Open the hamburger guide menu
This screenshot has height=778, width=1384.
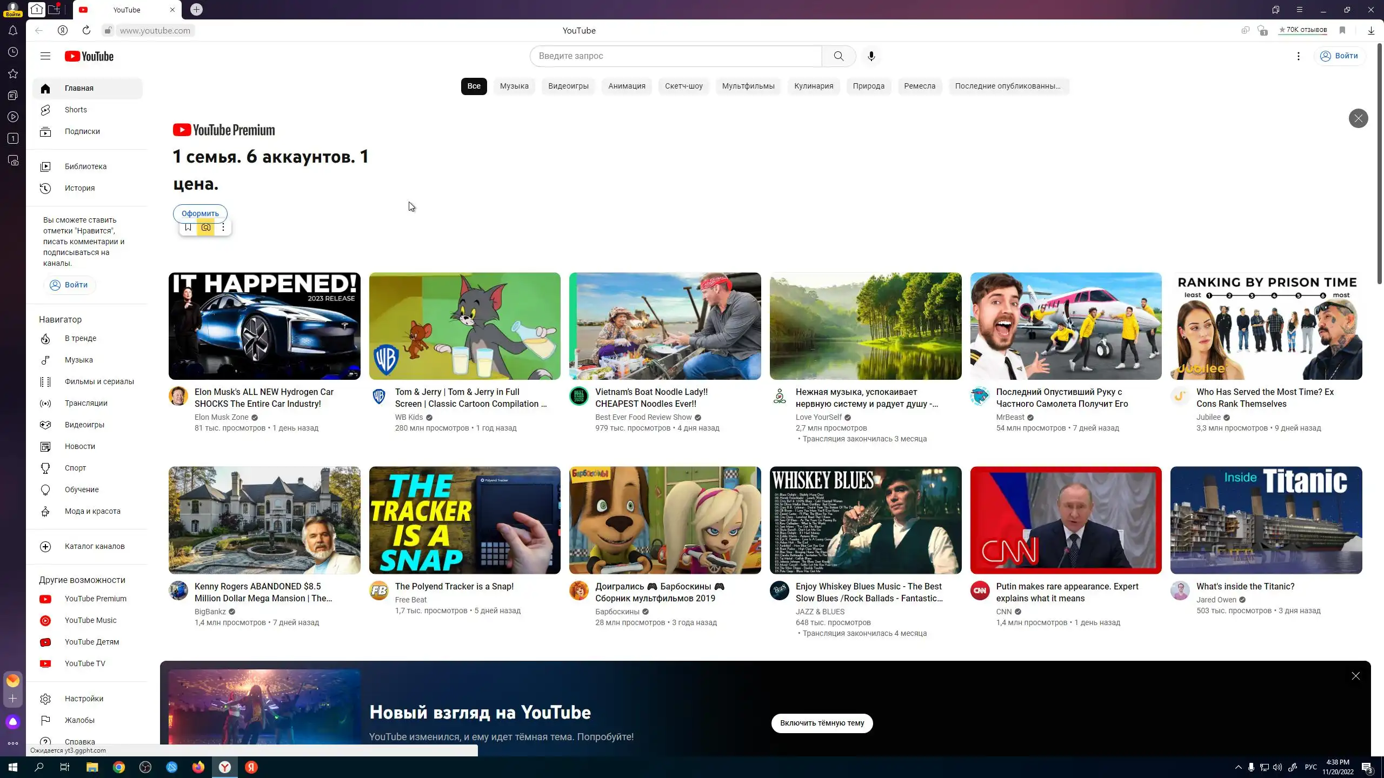tap(45, 56)
